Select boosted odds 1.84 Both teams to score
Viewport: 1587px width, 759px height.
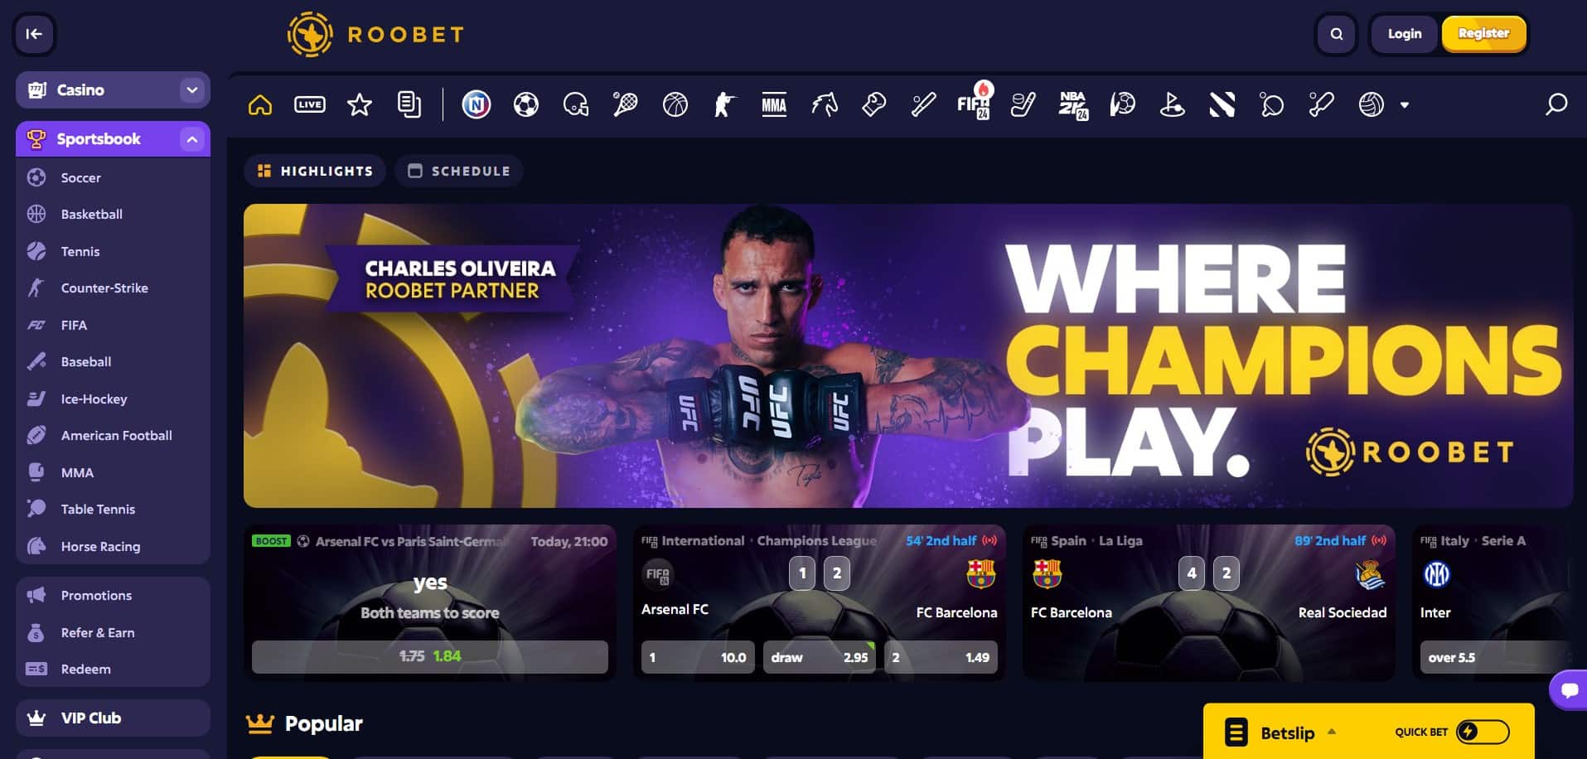[430, 656]
